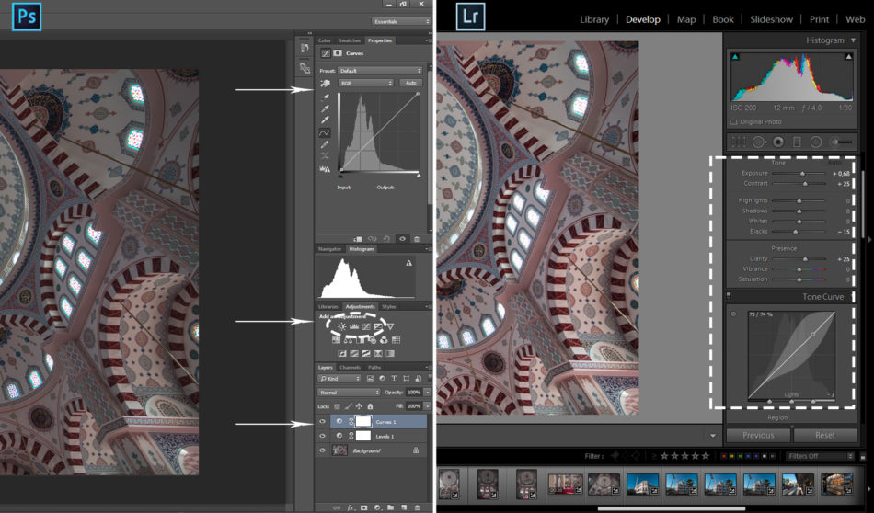Click the Exposure slider in Lightroom
874x513 pixels.
click(x=801, y=173)
